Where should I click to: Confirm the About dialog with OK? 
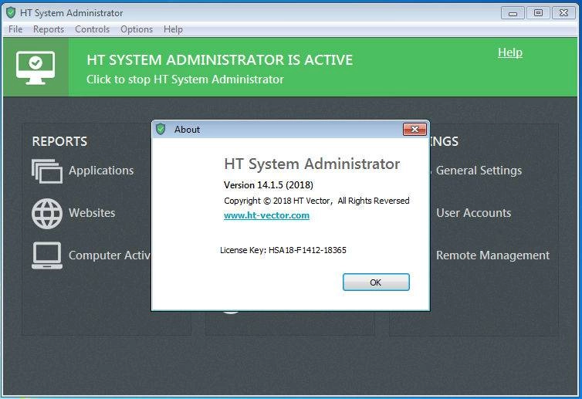click(x=376, y=282)
